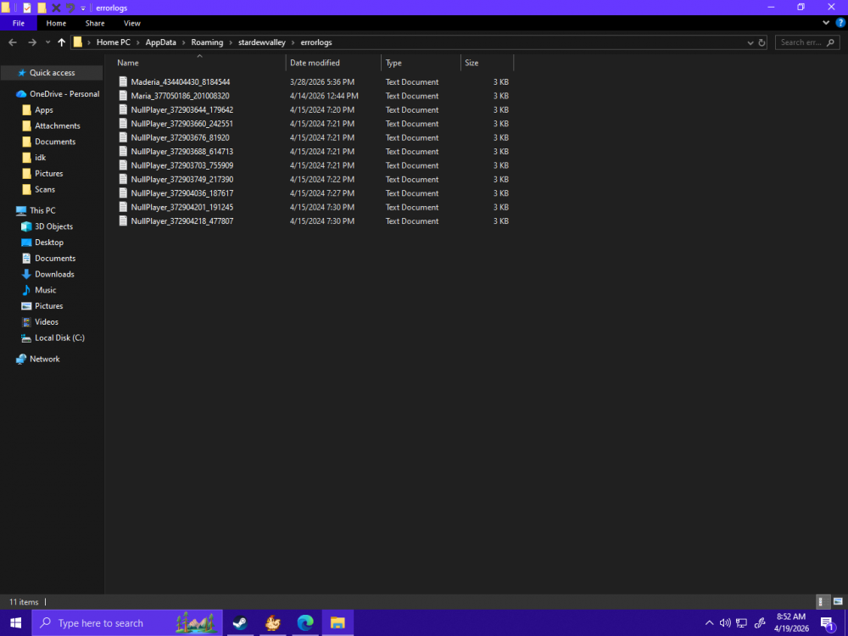Navigate to stardewvalley in the breadcrumb path
This screenshot has width=848, height=636.
[262, 42]
